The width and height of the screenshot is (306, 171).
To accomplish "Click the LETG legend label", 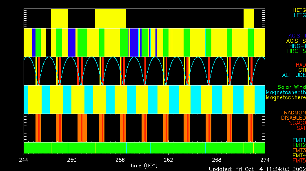I will (299, 15).
